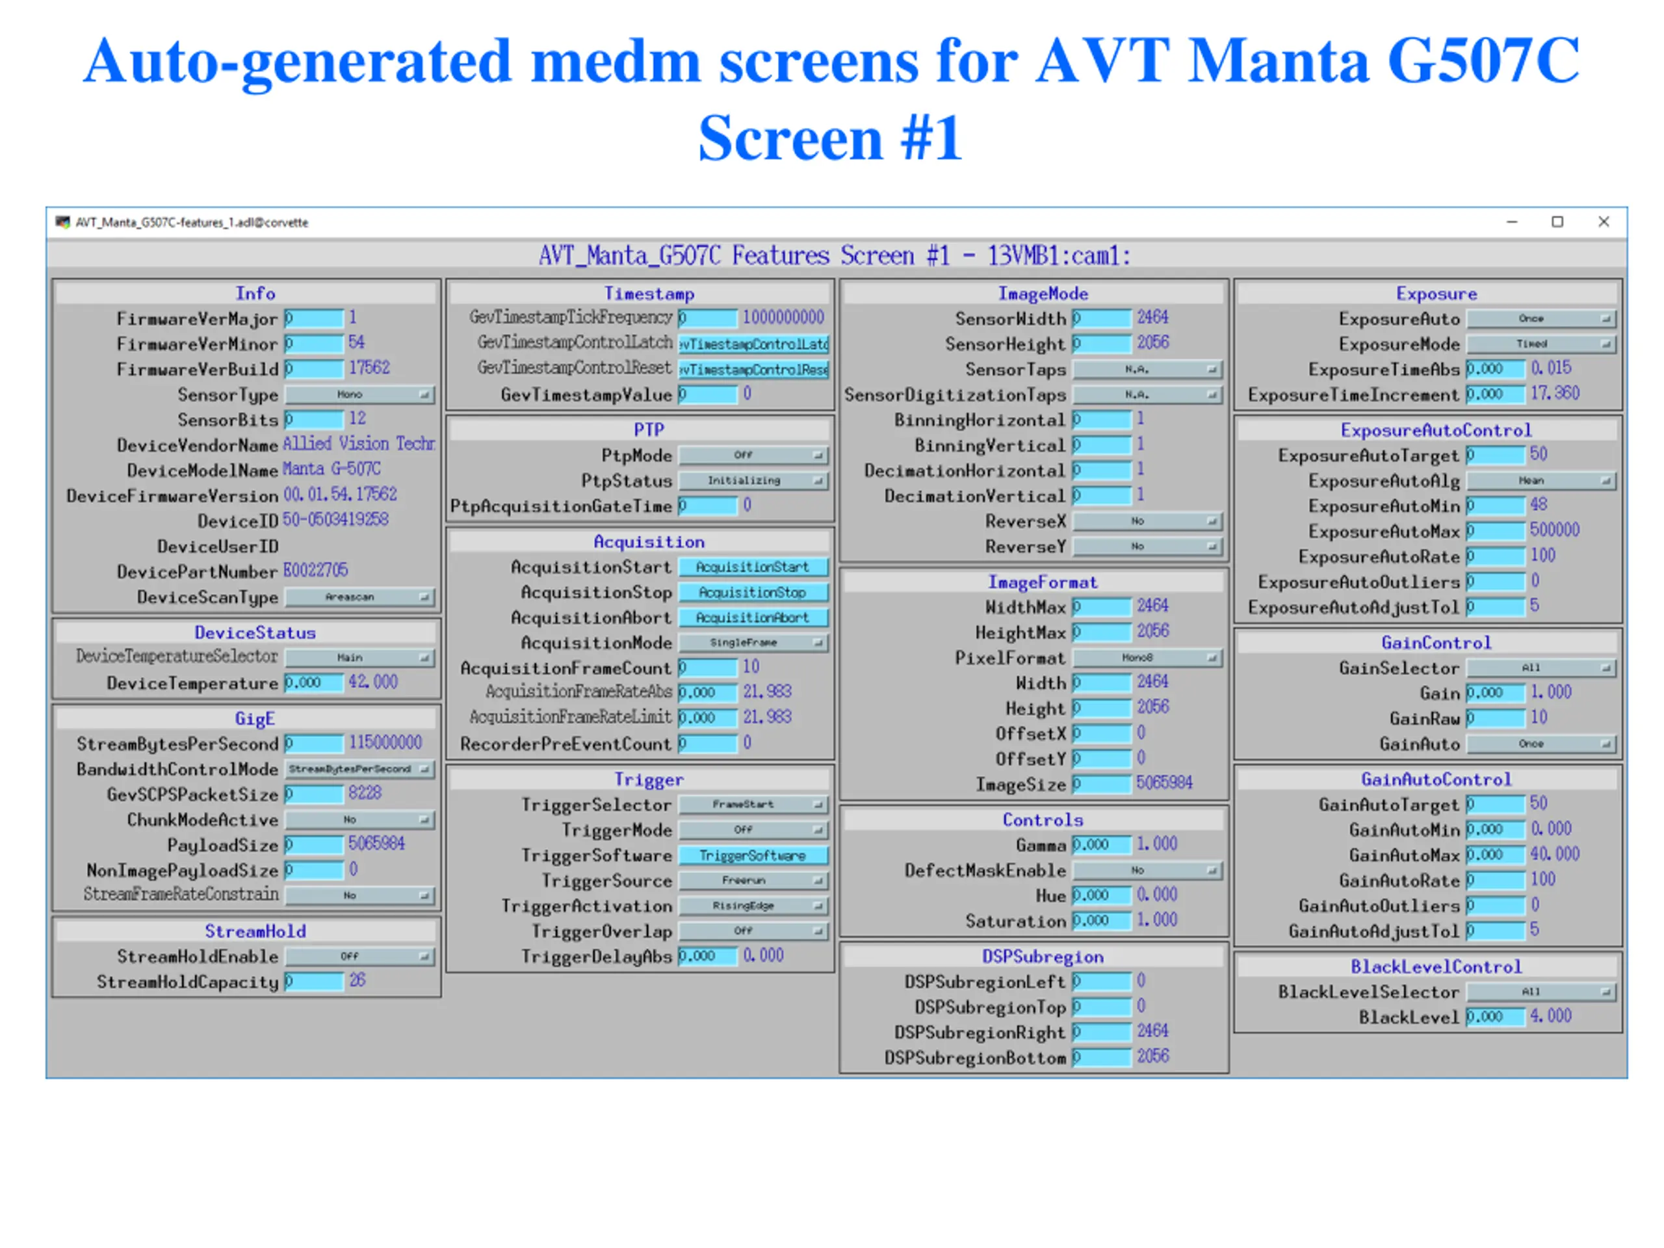Open the SensorDigitizationTaps dropdown
The width and height of the screenshot is (1664, 1248).
pos(1147,395)
